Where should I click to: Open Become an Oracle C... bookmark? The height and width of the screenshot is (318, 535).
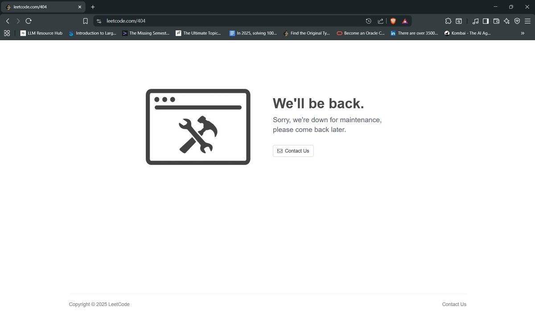point(361,33)
